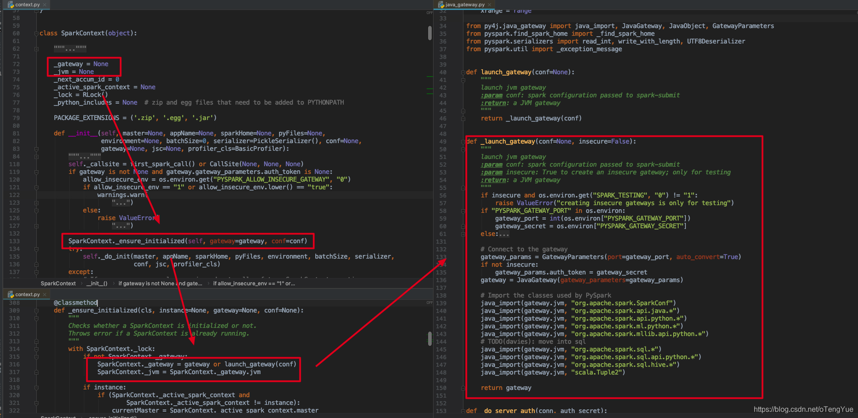Click 'gateway_secret = os.environ' line 60

pos(591,226)
